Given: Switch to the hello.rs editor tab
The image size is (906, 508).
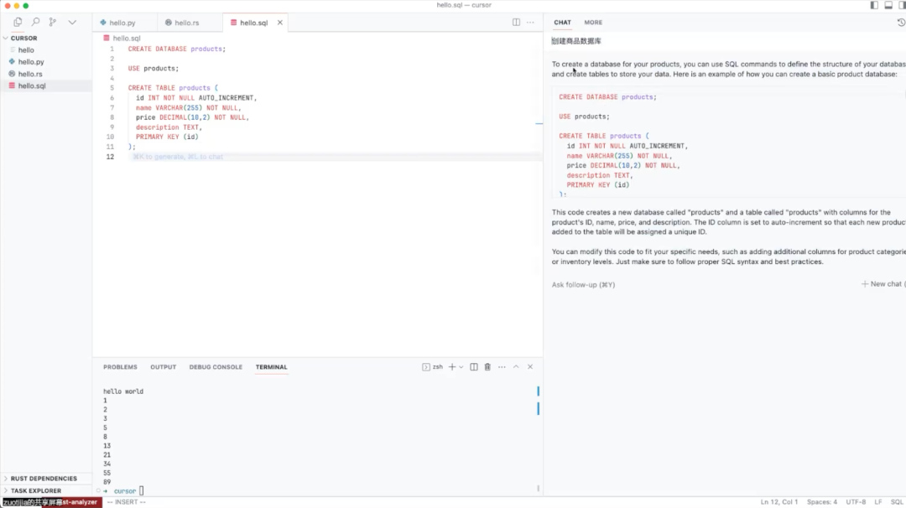Looking at the screenshot, I should pos(186,23).
